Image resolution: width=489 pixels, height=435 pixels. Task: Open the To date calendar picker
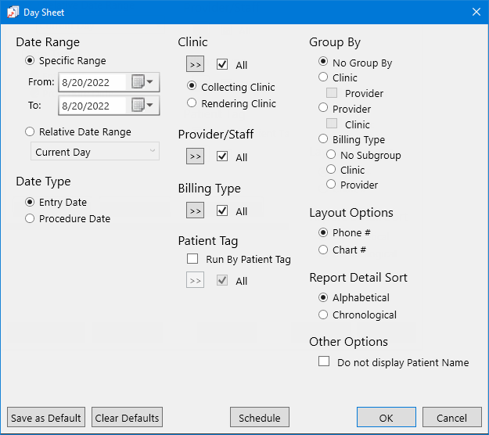142,106
